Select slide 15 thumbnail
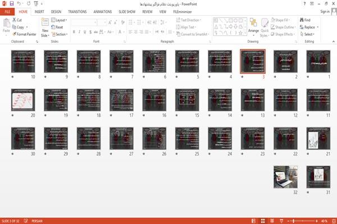 click(x=187, y=100)
